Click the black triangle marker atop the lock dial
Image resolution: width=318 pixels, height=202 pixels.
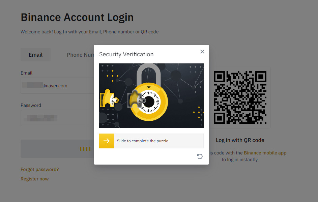click(149, 87)
